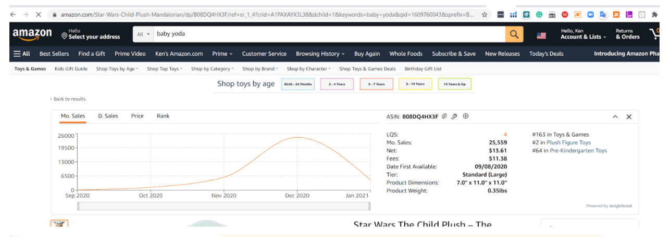The width and height of the screenshot is (671, 237).
Task: Open the orange JS Jungle Scout extension
Action: pyautogui.click(x=616, y=15)
